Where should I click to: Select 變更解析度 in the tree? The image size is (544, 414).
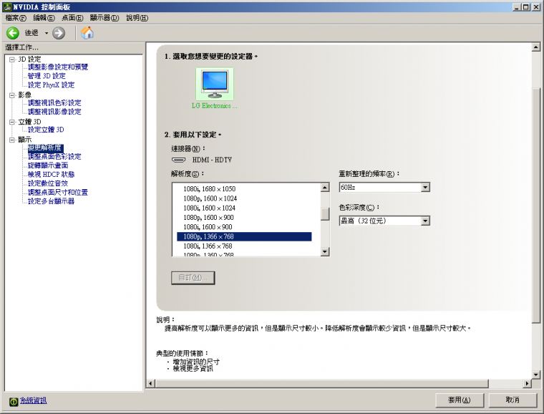(45, 148)
